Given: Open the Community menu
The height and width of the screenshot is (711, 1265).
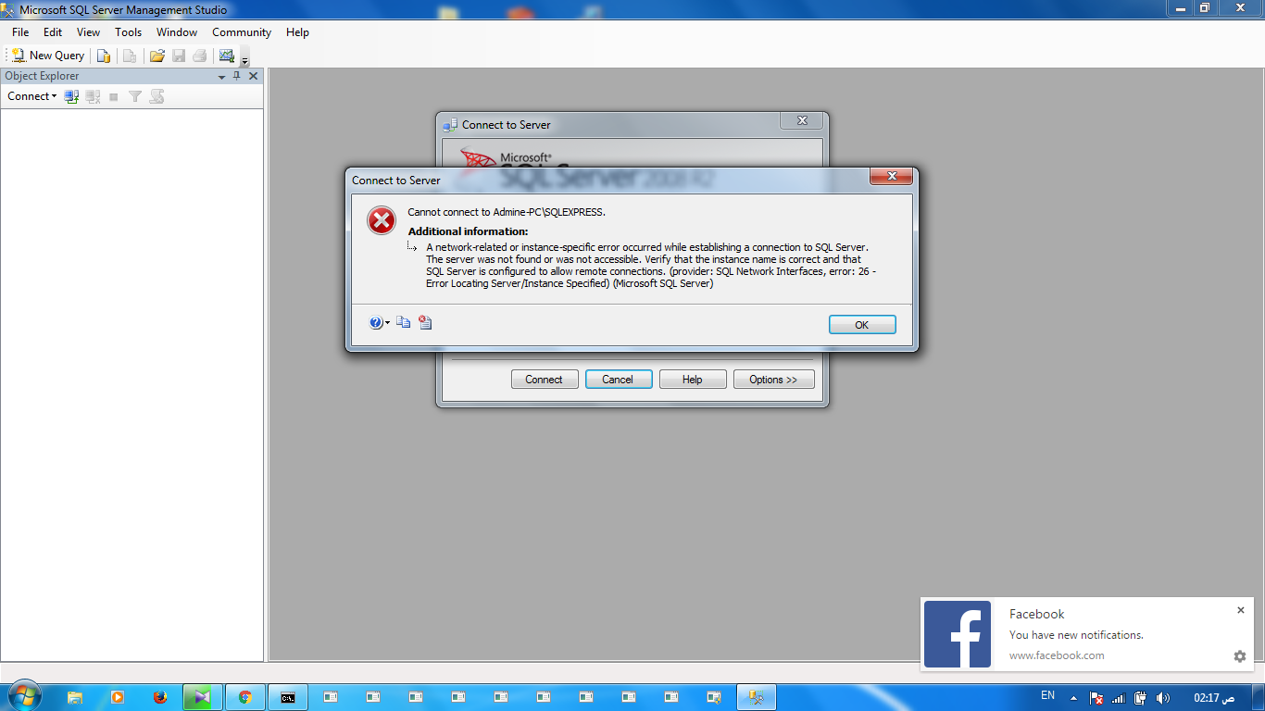Looking at the screenshot, I should pos(242,32).
